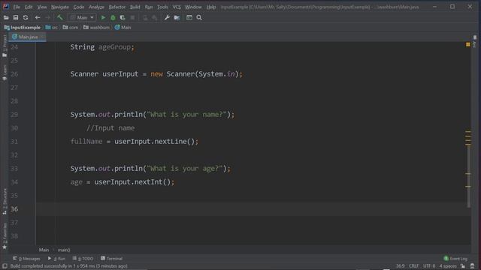Toggle the read-only lock icon
The height and width of the screenshot is (270, 481).
pyautogui.click(x=463, y=266)
